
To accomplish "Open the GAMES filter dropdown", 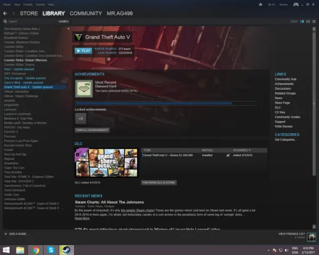I will 63,21.
